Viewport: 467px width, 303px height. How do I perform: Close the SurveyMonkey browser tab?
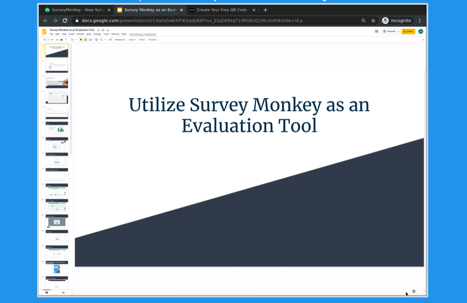109,10
